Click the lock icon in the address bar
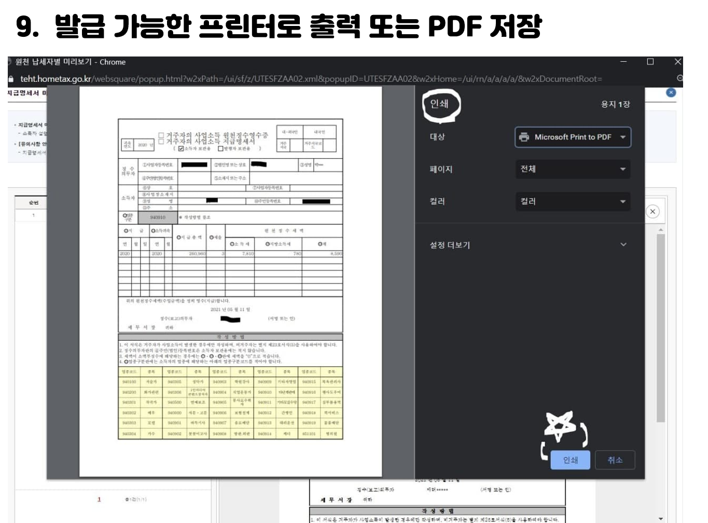The width and height of the screenshot is (708, 523). coord(11,79)
